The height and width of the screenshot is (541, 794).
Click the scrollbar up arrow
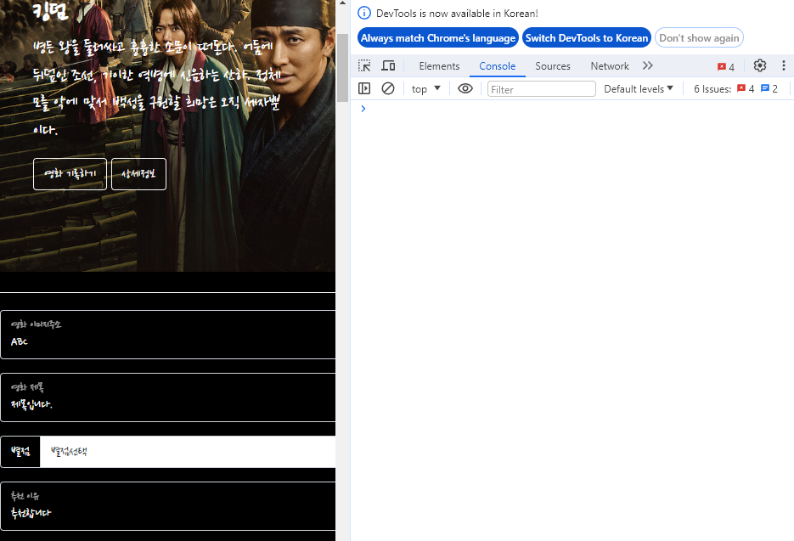click(342, 3)
